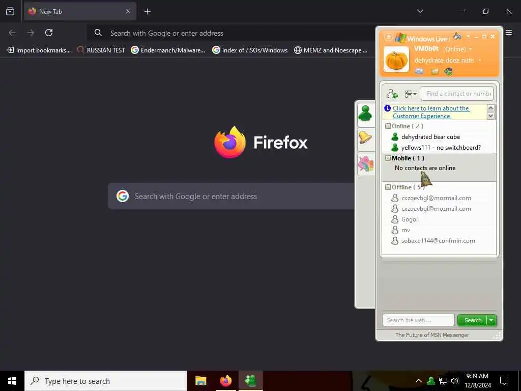Select the bell alerts tab
521x391 pixels.
pyautogui.click(x=365, y=137)
